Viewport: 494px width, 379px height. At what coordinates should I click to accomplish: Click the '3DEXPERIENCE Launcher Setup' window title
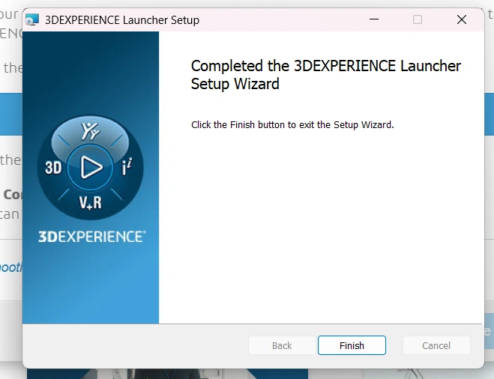coord(122,19)
